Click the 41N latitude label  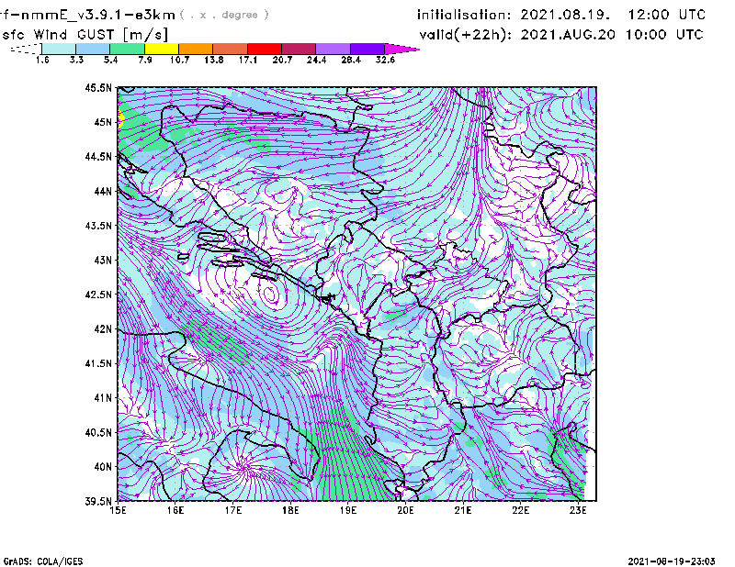pyautogui.click(x=103, y=398)
